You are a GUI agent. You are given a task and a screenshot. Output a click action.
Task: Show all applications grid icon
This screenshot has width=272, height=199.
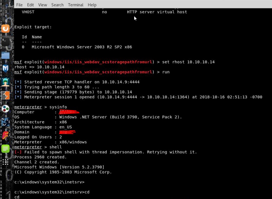coord(5,162)
